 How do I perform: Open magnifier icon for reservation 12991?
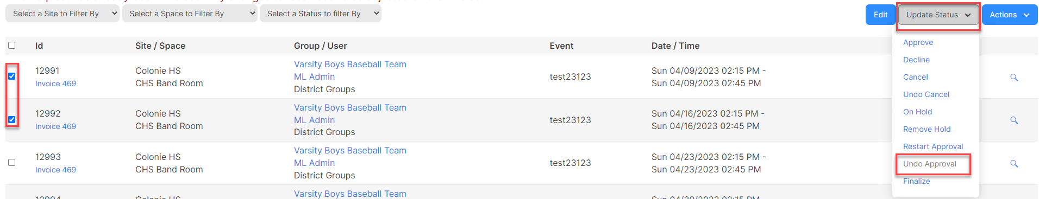click(1014, 77)
